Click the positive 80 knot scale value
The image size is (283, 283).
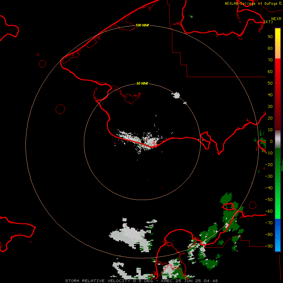tap(270, 48)
